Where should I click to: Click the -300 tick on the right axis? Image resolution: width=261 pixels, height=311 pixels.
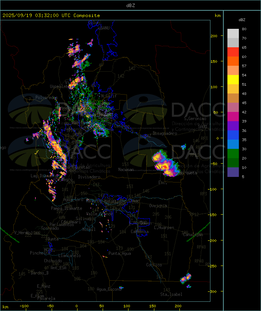click(x=212, y=291)
